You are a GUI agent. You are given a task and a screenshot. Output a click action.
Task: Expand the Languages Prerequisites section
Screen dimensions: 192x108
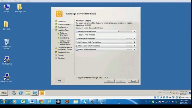click(134, 39)
